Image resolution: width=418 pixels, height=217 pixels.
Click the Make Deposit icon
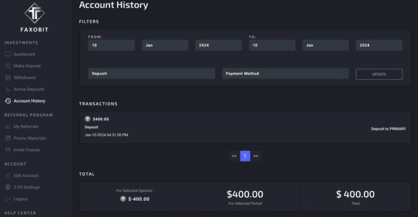tap(8, 66)
